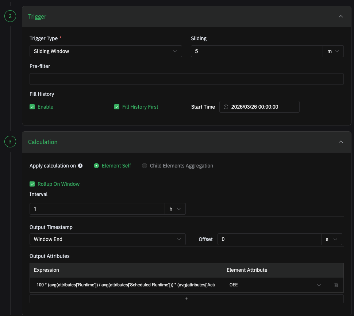
Task: Click the OEE expression text field
Action: pos(126,285)
